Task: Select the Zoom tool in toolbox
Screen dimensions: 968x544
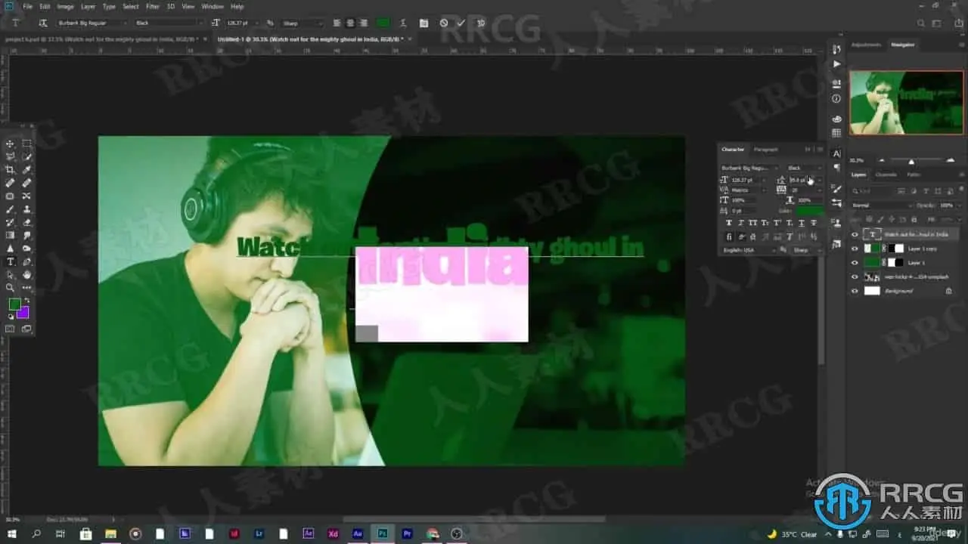Action: 10,288
